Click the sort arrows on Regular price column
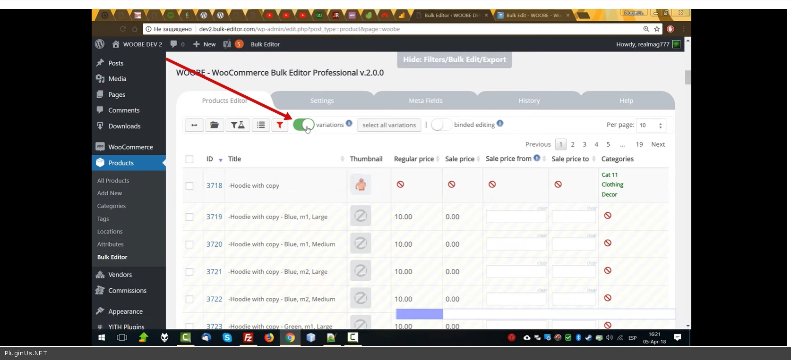 (x=438, y=159)
